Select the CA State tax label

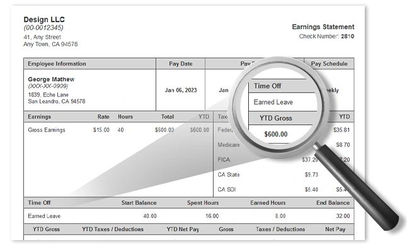click(229, 175)
